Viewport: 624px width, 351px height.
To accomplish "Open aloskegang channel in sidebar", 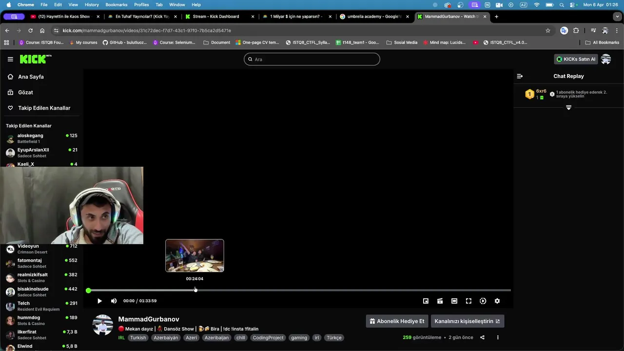I will (x=41, y=138).
